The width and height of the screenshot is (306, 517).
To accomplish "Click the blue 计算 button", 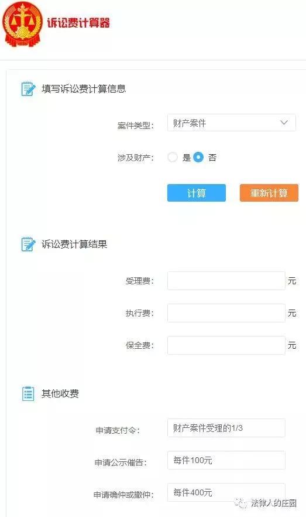I will click(x=197, y=193).
